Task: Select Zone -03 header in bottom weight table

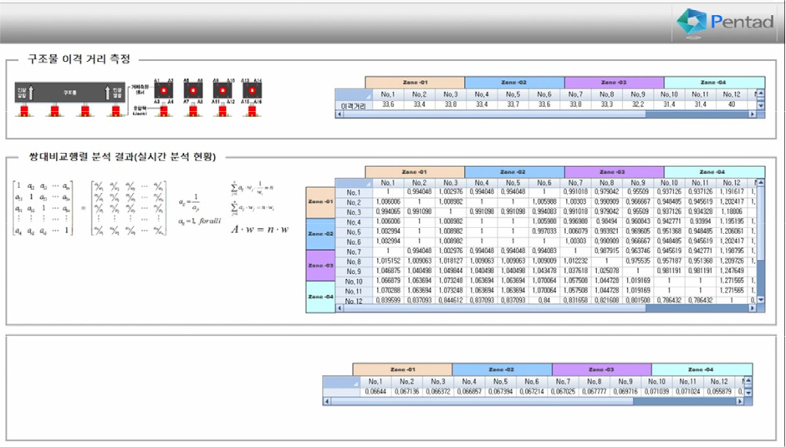Action: (x=601, y=369)
